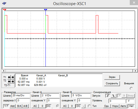
Task: Click the Уровень unit V field
Action: (130, 101)
